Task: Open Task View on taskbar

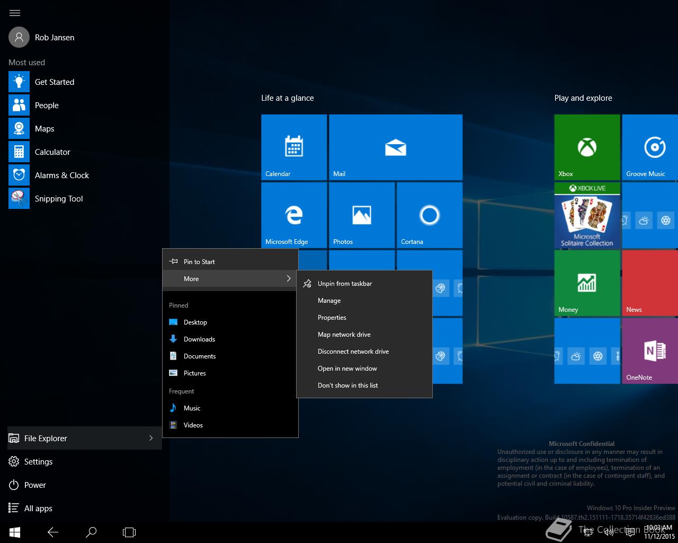Action: point(129,532)
